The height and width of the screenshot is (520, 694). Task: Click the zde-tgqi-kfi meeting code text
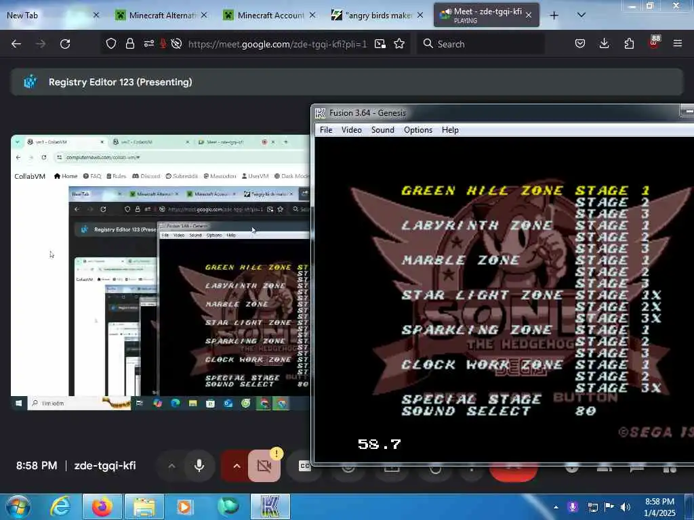coord(105,466)
